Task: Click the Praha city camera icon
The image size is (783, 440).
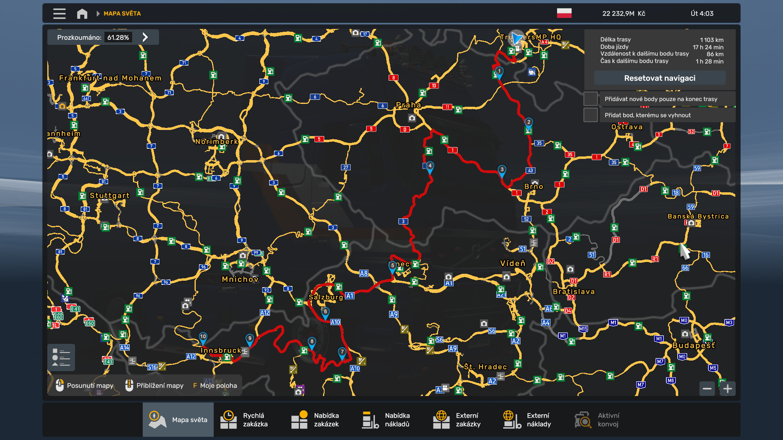Action: tap(412, 118)
